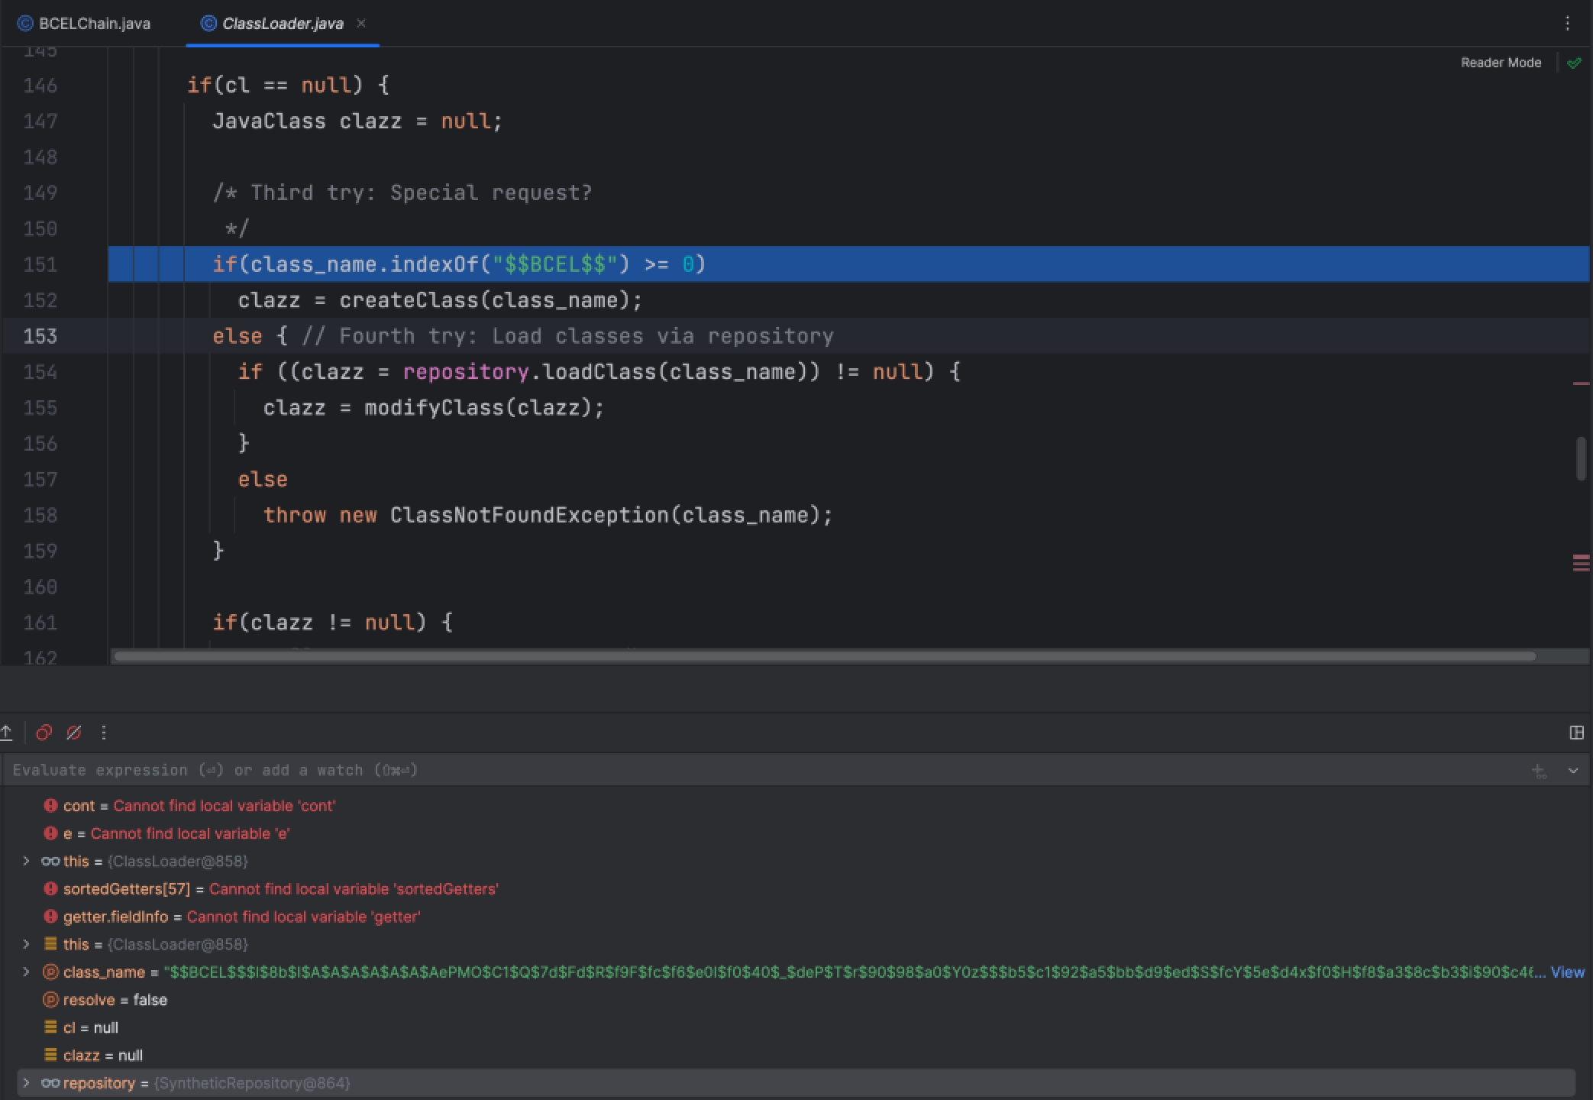Select the ClassLoader.java editor tab

(283, 24)
